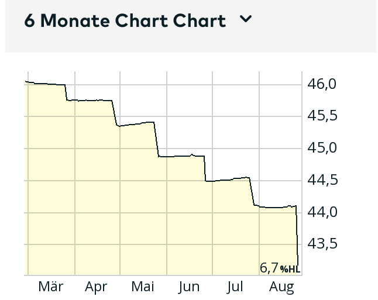
Task: Click the 43,5 price axis label
Action: click(322, 243)
